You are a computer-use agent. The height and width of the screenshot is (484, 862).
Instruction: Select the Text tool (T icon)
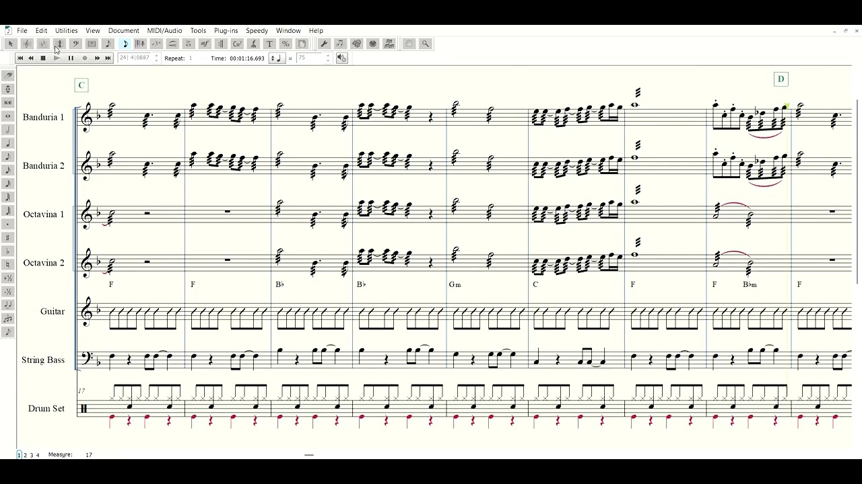click(269, 44)
